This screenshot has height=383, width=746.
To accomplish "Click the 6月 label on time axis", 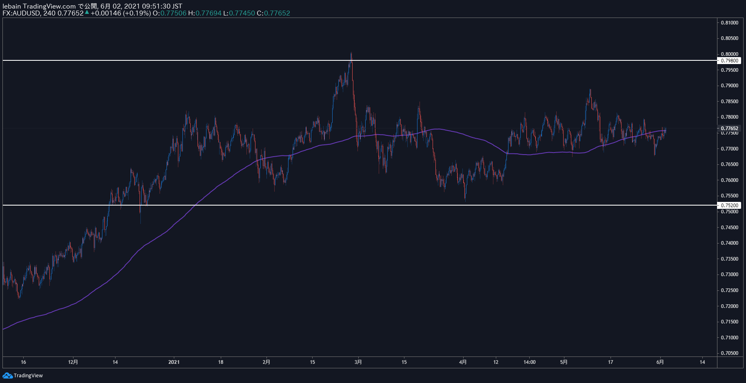I will click(660, 362).
